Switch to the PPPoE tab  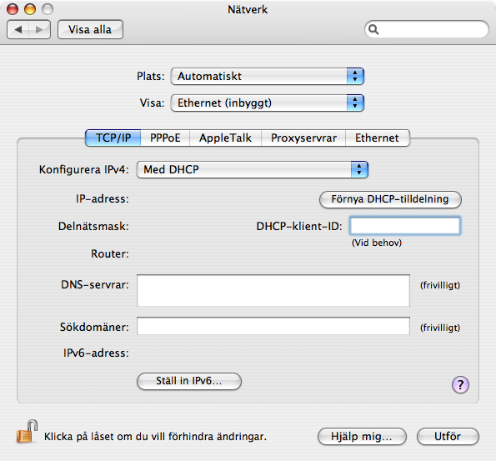click(165, 138)
